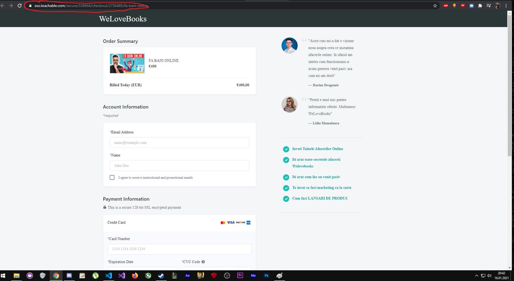
Task: Open the Chrome profile avatar
Action: point(498,6)
